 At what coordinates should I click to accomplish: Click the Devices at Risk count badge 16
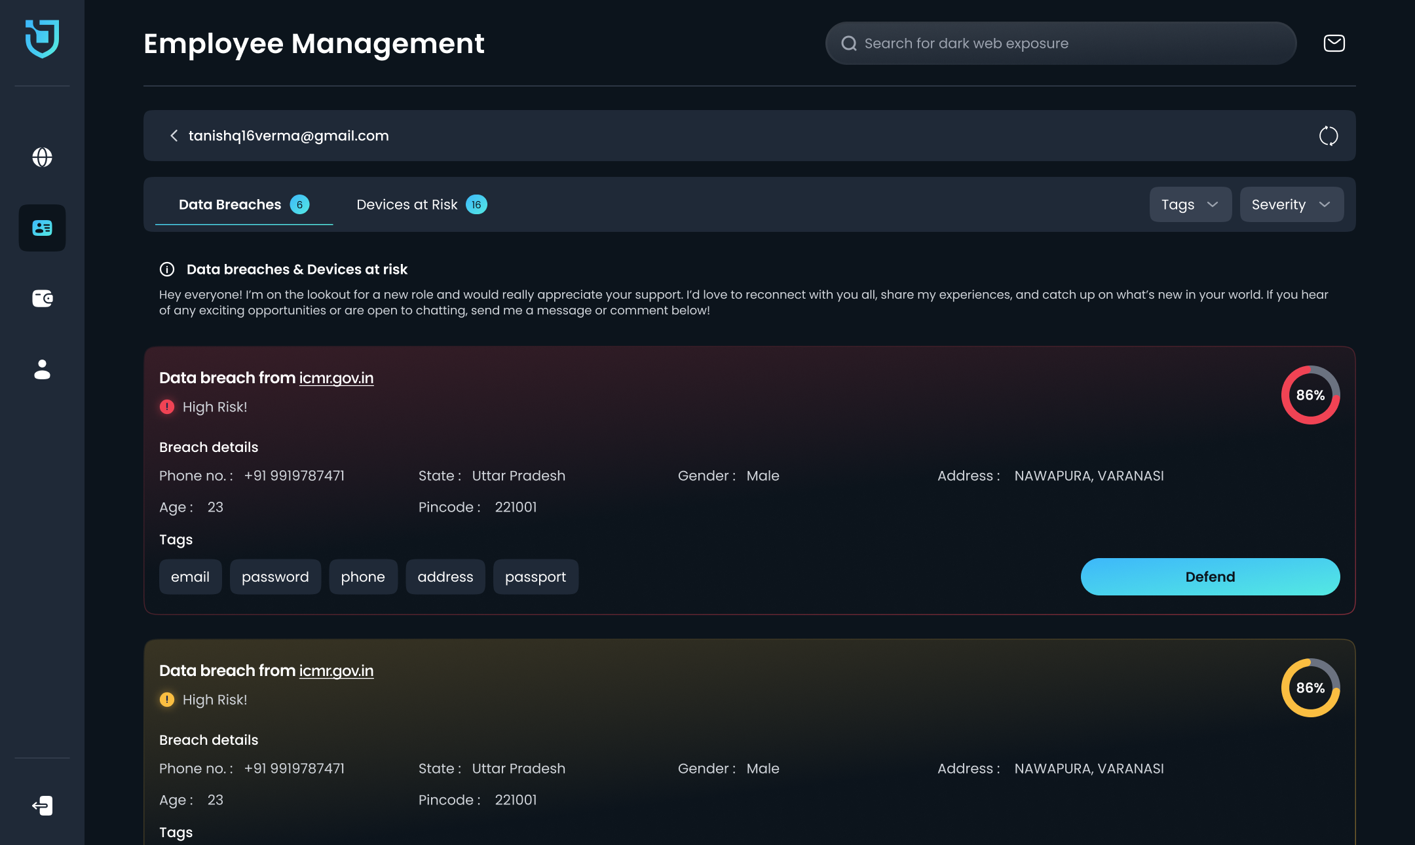(x=476, y=204)
